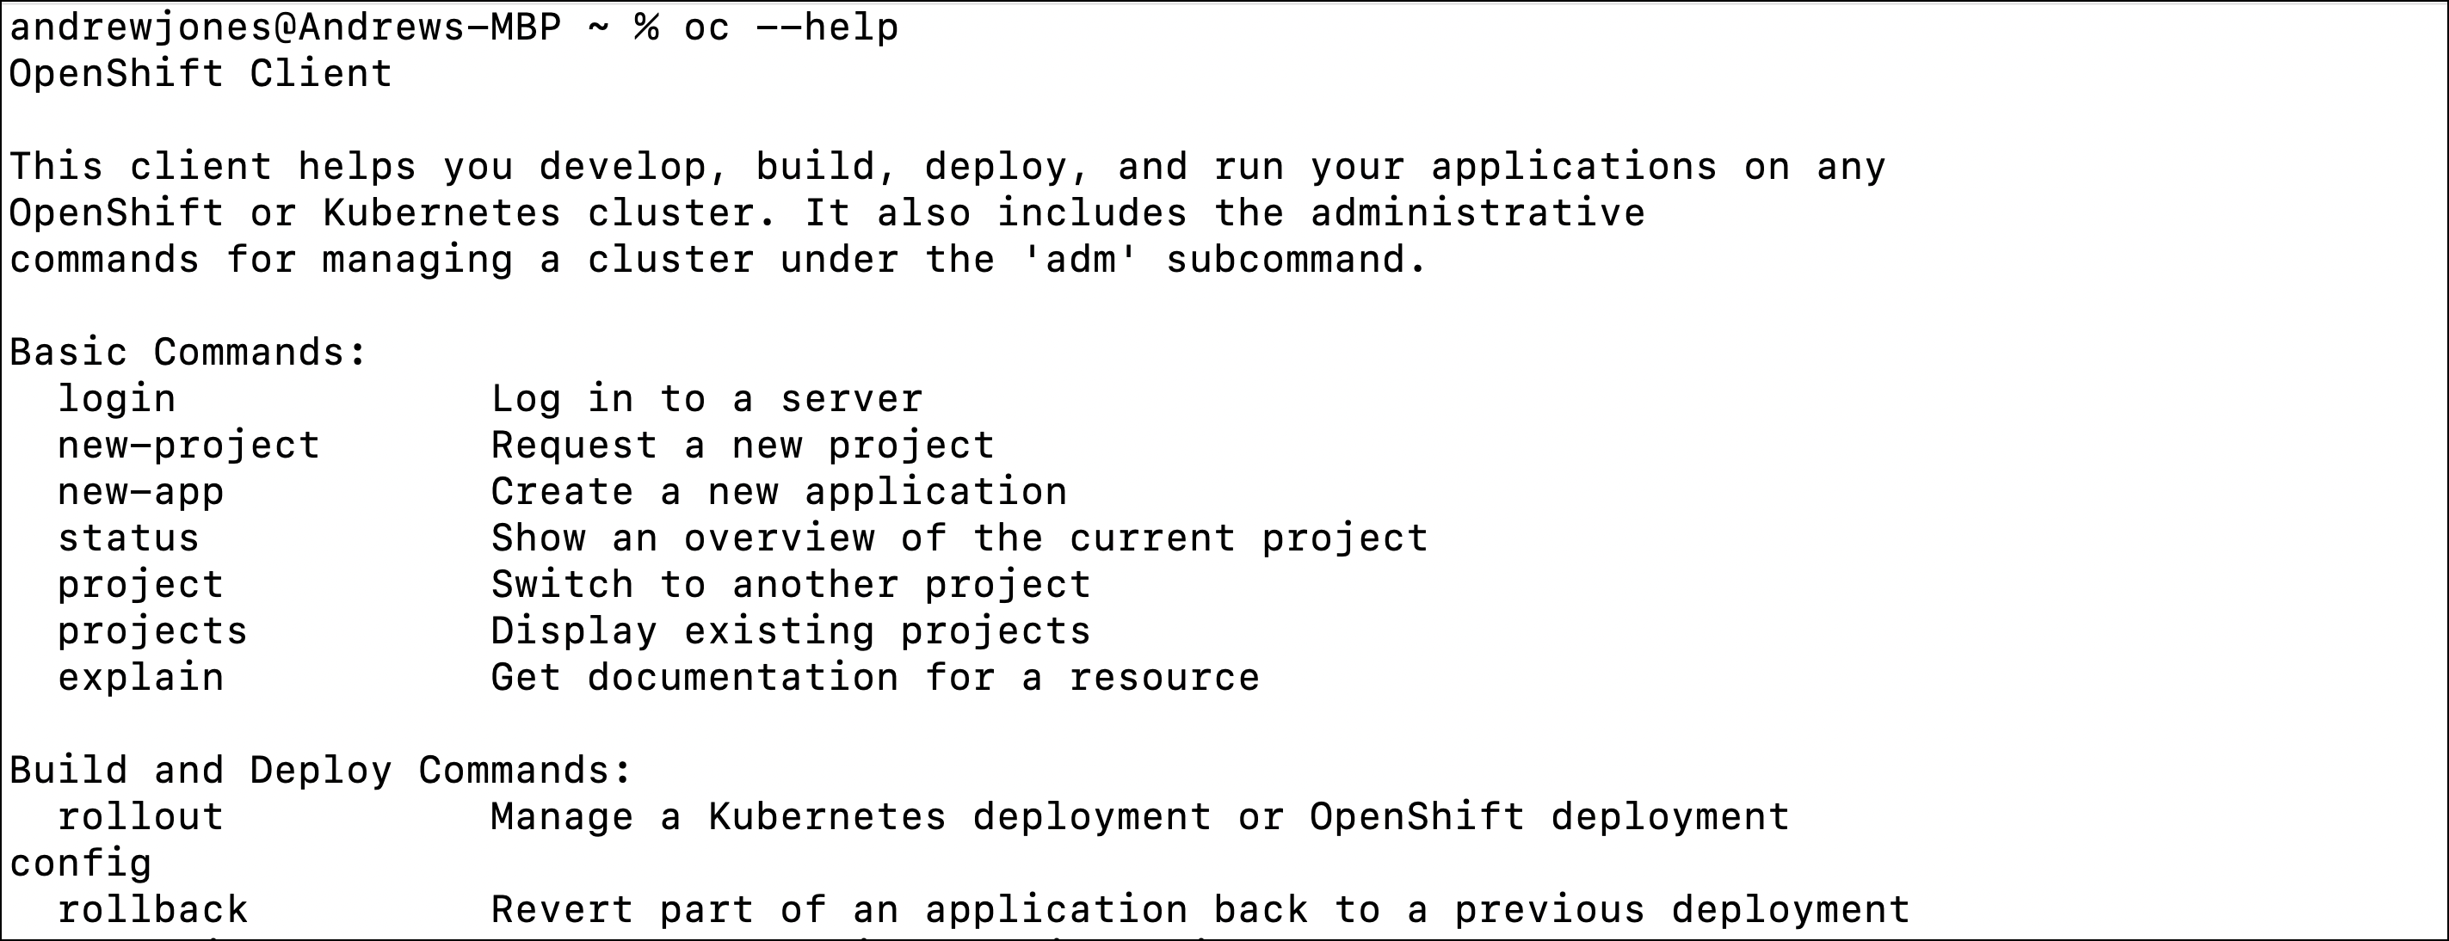
Task: Click 'Get documentation for a resource' description
Action: click(x=874, y=679)
